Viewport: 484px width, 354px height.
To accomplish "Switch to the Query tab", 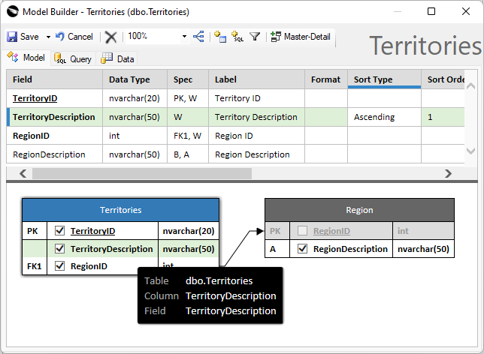I will click(73, 58).
